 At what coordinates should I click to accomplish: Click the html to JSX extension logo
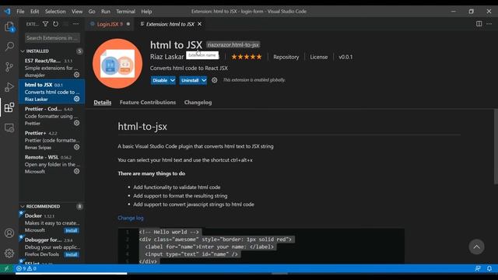click(x=117, y=64)
